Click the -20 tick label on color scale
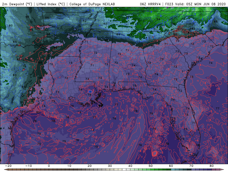The image size is (228, 171). click(8, 166)
